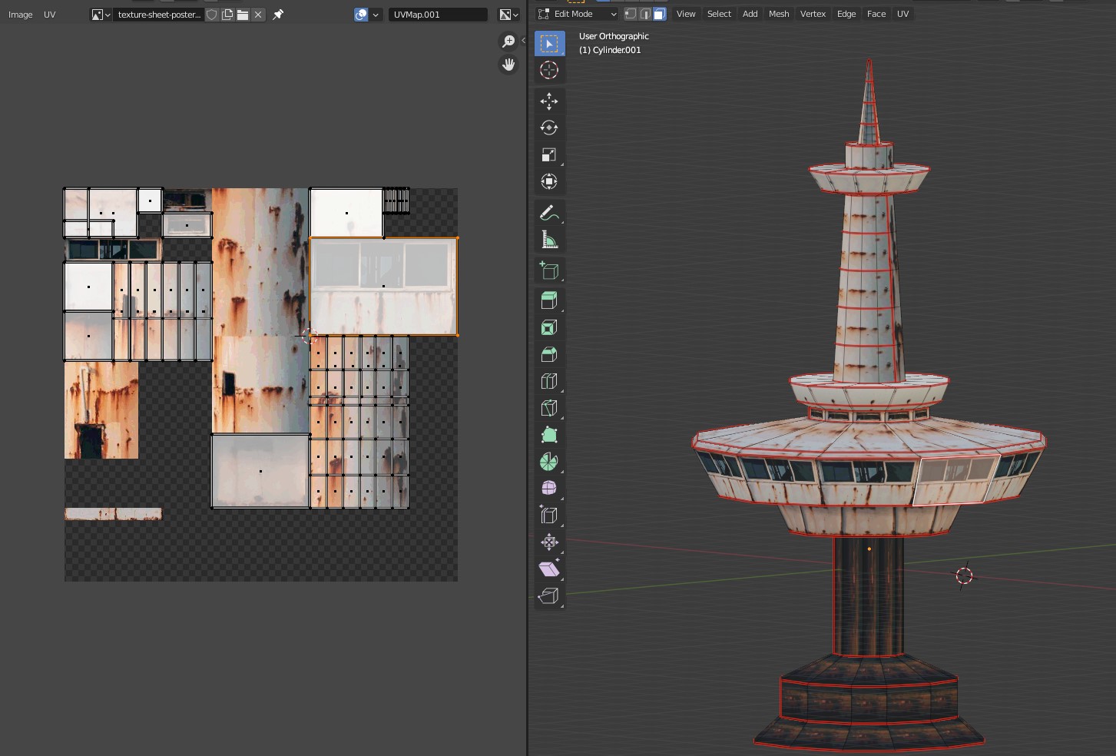Toggle the image pin in UV editor
1116x756 pixels.
[x=278, y=15]
